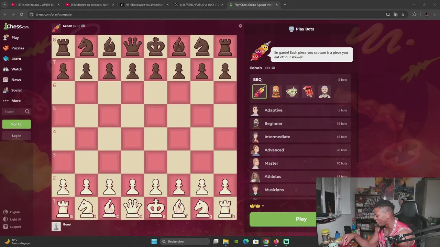Open a new browser tab
The image size is (440, 247).
click(x=285, y=5)
